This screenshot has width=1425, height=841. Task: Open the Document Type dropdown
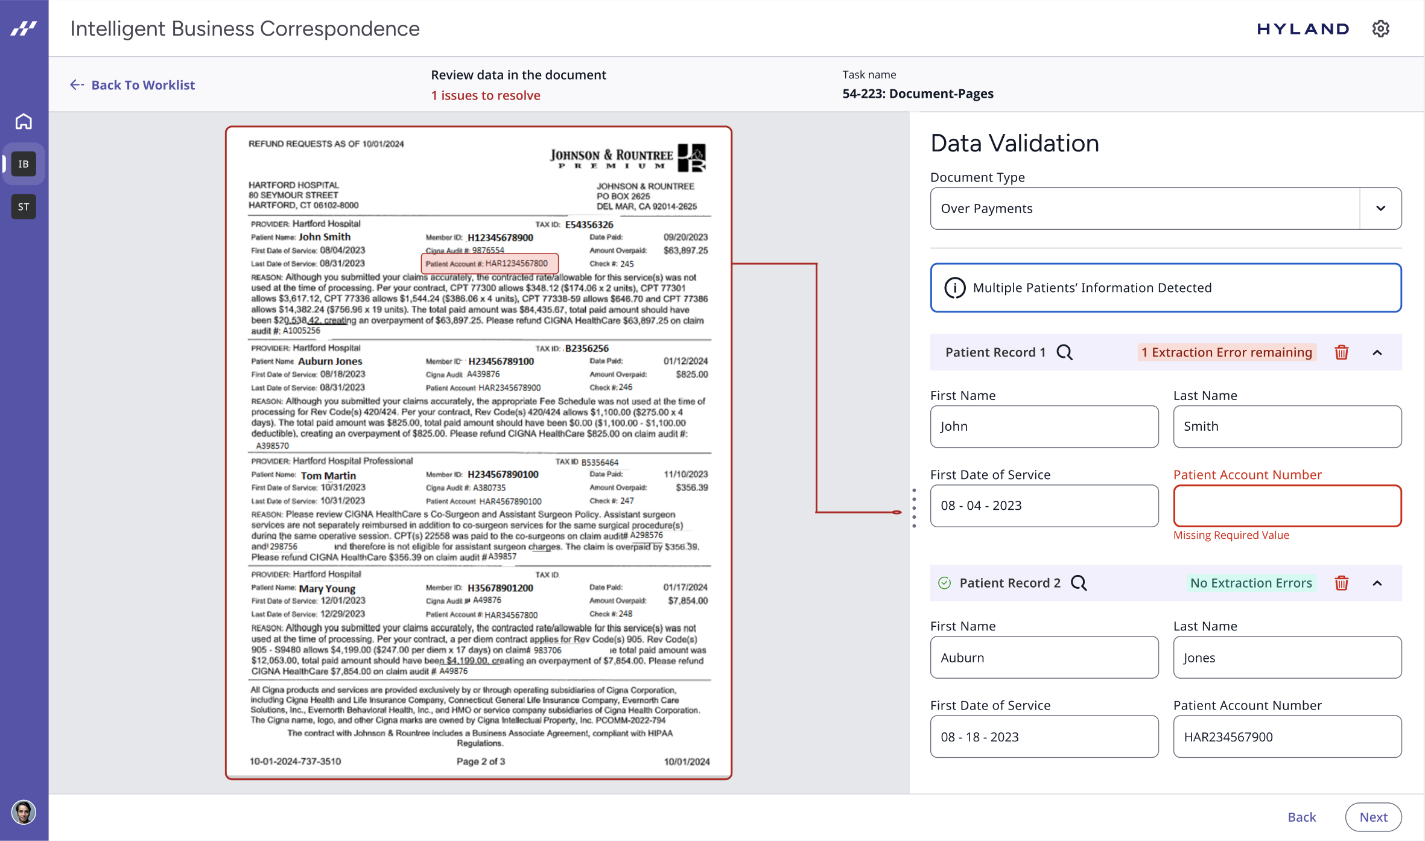tap(1380, 208)
